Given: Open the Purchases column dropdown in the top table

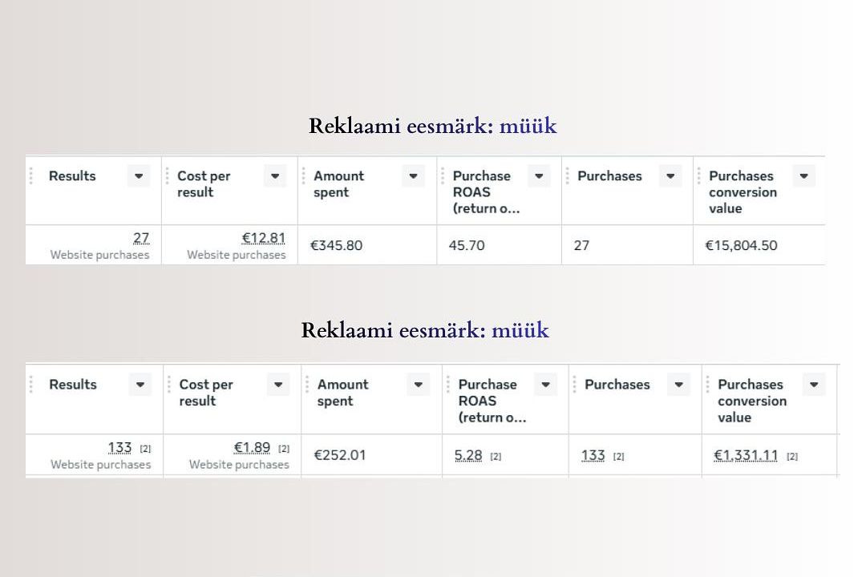Looking at the screenshot, I should tap(670, 176).
